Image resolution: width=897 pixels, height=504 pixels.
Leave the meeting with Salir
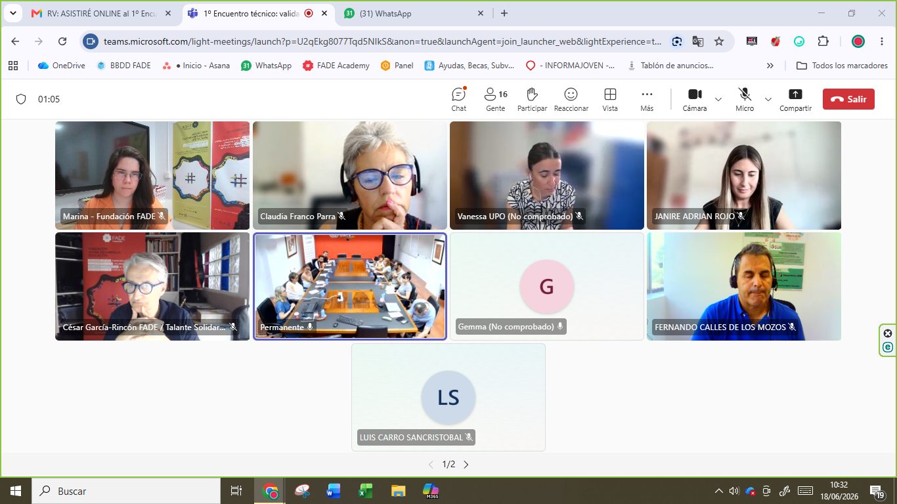(x=848, y=99)
